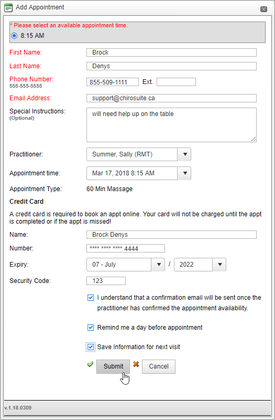The image size is (275, 420).
Task: Click the orange X icon beside Cancel
Action: click(x=136, y=364)
